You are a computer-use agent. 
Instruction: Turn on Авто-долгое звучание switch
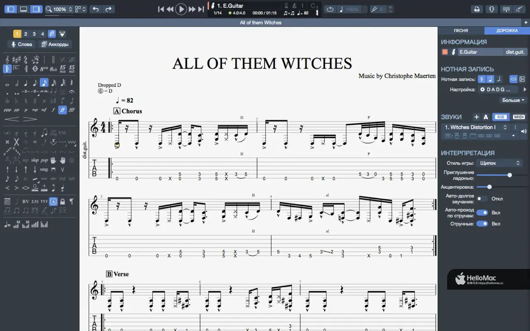(482, 199)
